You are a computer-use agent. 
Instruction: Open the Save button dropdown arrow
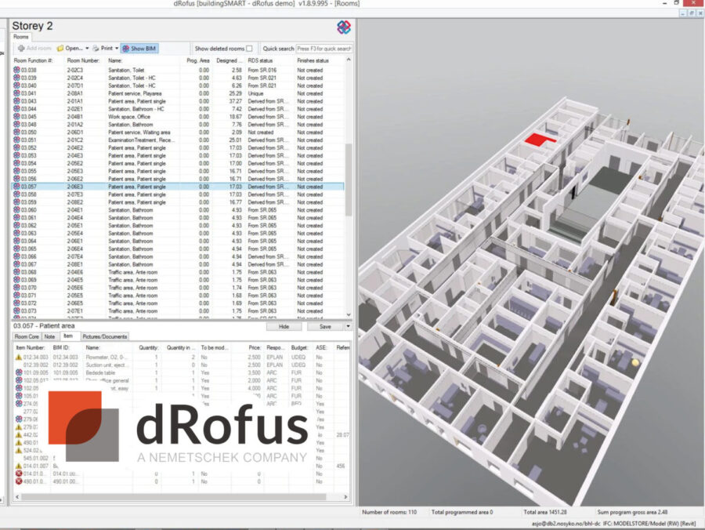(348, 326)
